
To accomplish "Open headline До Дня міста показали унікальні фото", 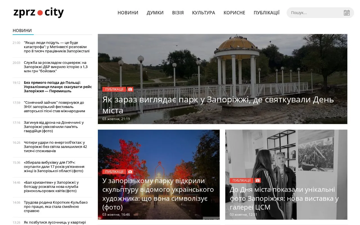I will 284,198.
